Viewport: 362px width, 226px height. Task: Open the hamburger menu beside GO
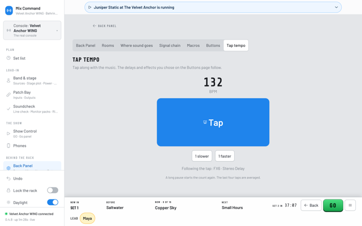(x=350, y=205)
